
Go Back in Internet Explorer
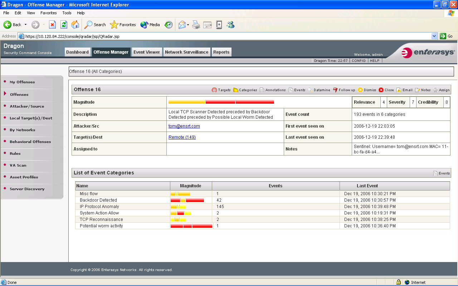pos(13,25)
